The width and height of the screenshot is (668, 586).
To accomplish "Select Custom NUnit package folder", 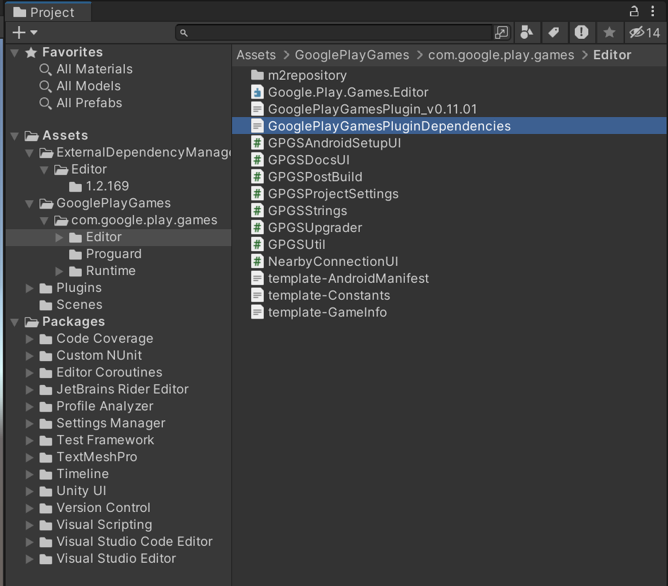I will 99,355.
